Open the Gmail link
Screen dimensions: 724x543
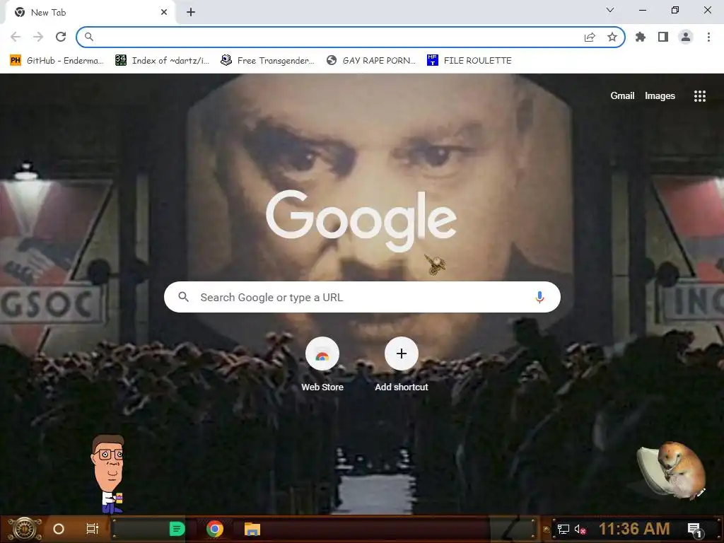coord(622,95)
